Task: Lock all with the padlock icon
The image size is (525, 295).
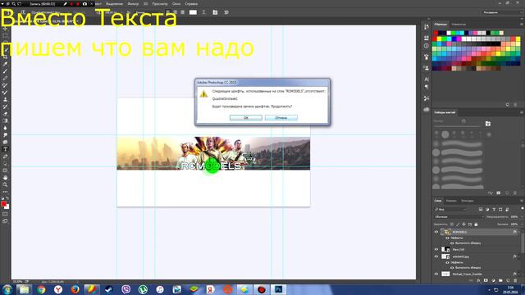Action: click(476, 224)
